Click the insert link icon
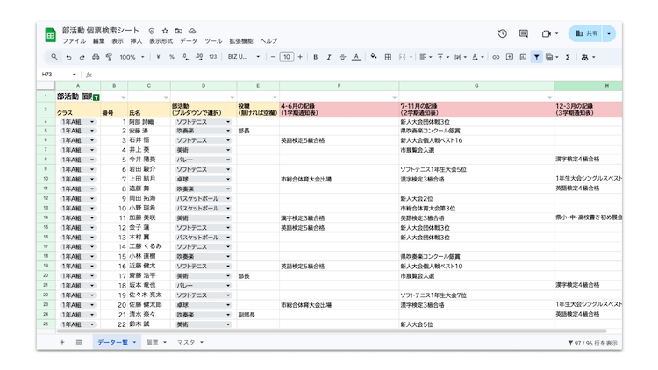658x370 pixels. [x=496, y=57]
